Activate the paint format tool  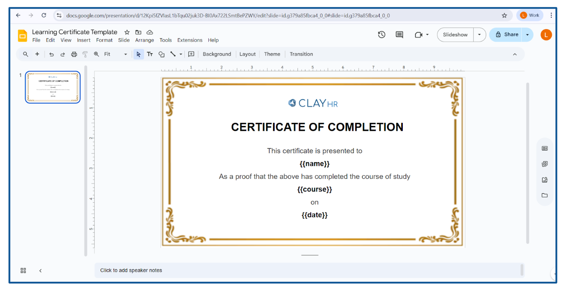click(x=85, y=54)
